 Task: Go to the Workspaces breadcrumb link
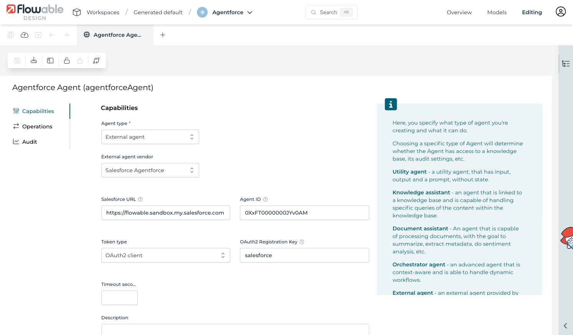103,12
